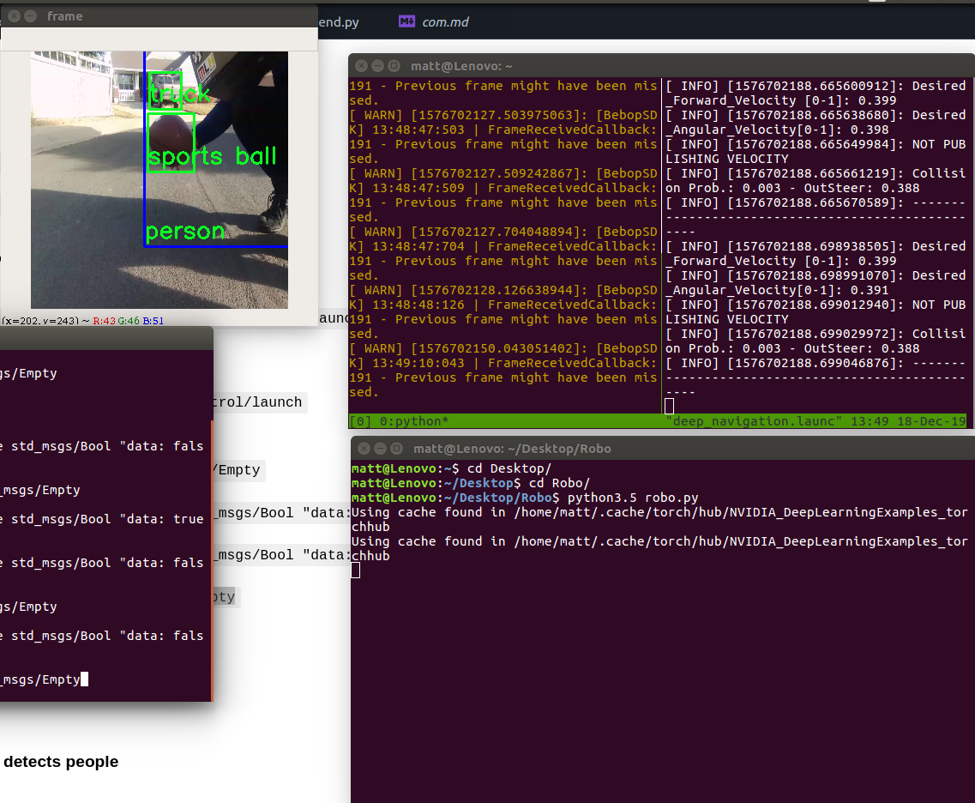The image size is (975, 803).
Task: Click the R:43 red channel value
Action: (105, 321)
